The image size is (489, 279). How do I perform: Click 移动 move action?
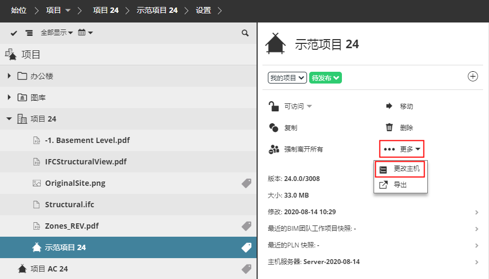click(x=399, y=107)
